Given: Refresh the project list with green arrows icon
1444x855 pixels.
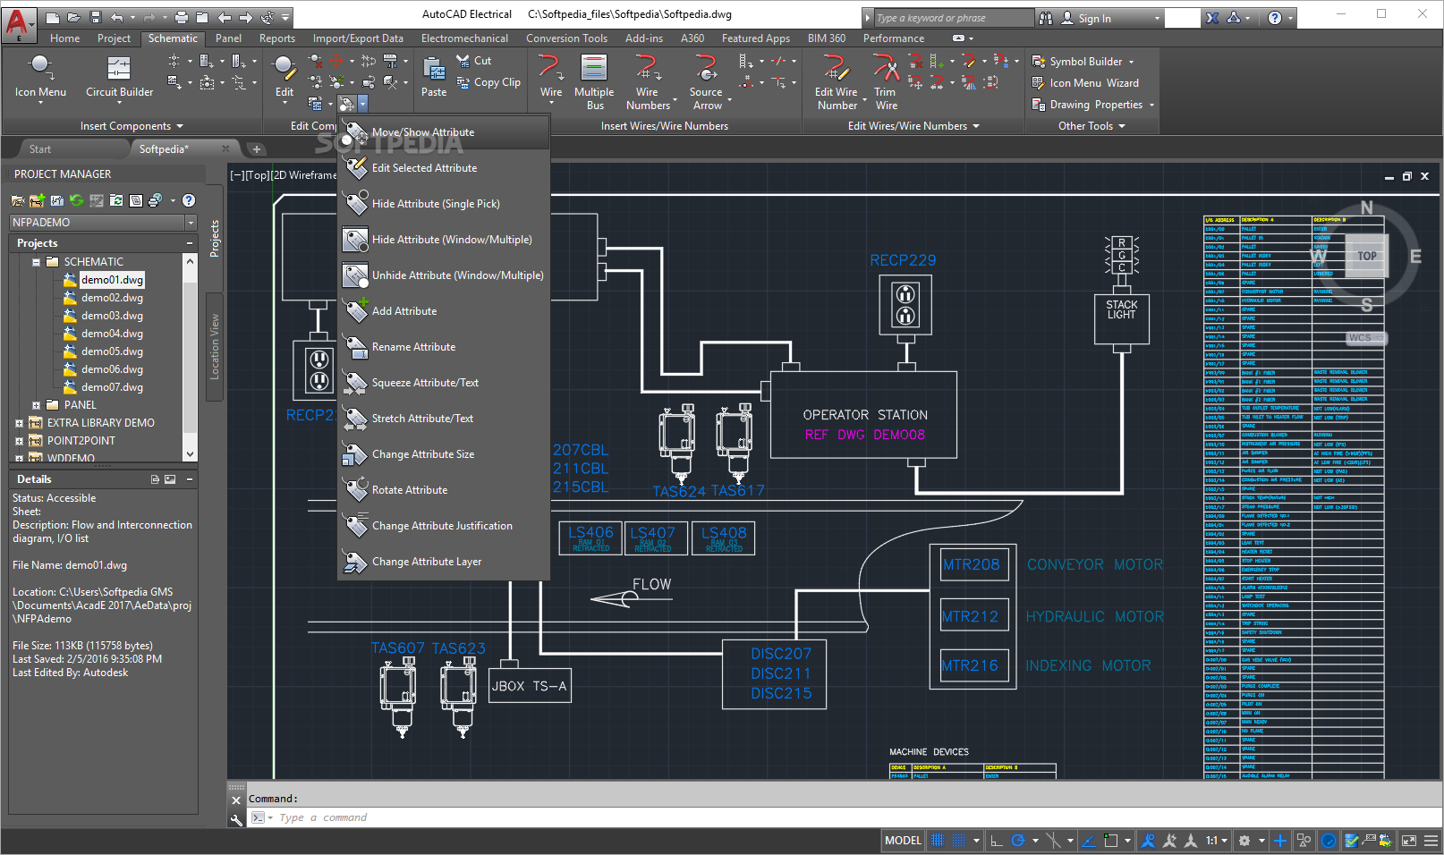Looking at the screenshot, I should coord(76,200).
